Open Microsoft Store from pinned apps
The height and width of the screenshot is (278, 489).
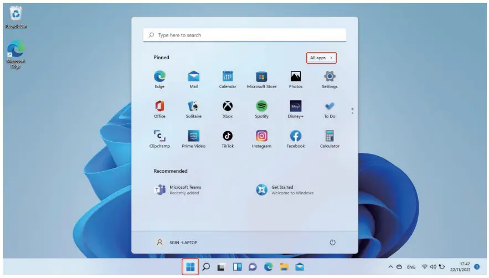261,80
